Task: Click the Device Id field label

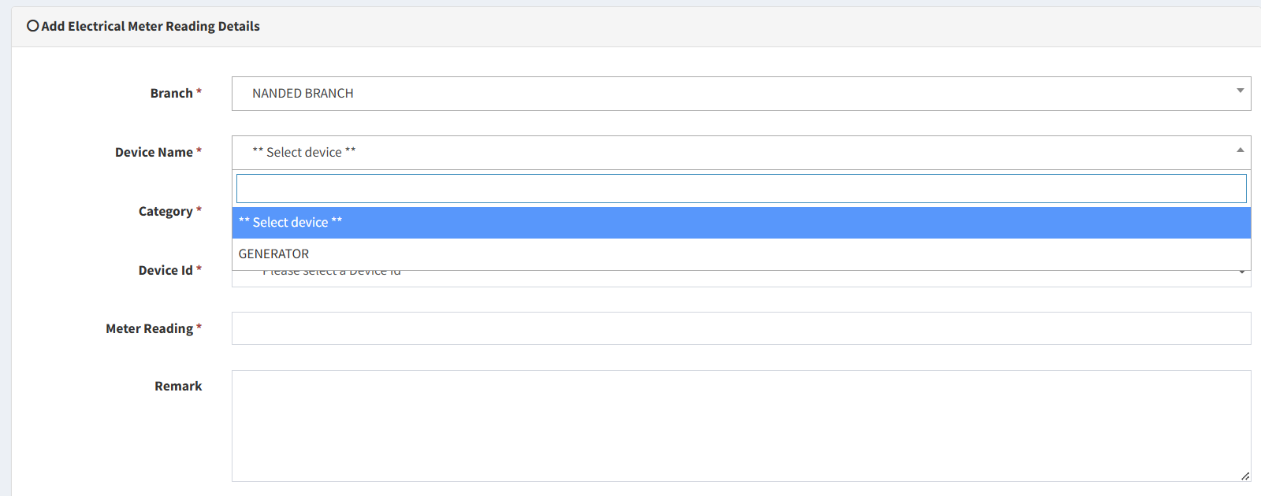Action: pos(166,270)
